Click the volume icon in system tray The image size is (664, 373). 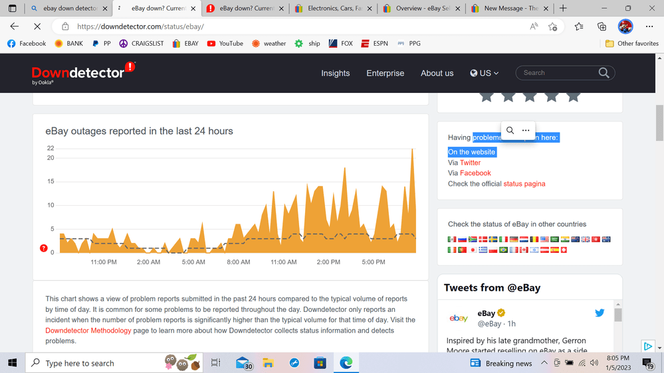point(594,363)
